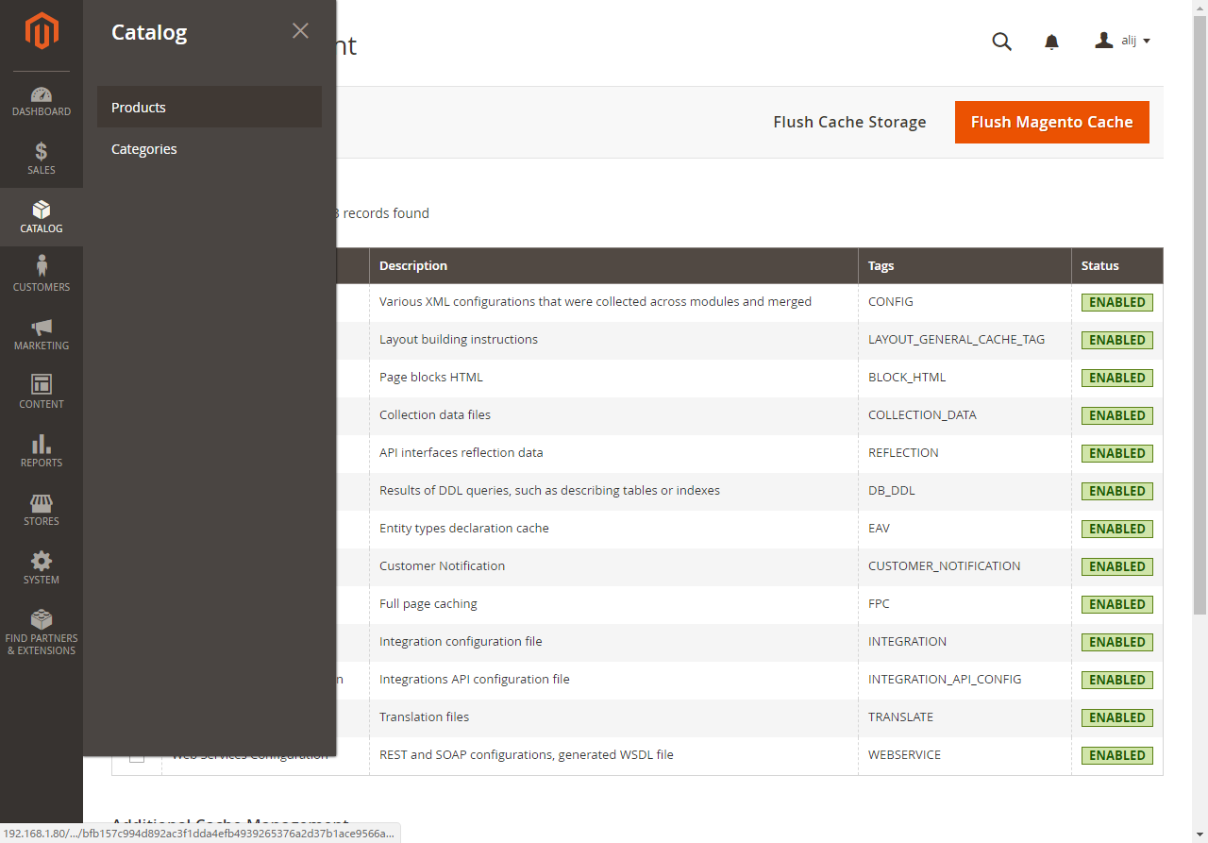The height and width of the screenshot is (843, 1208).
Task: Click the 'Translation files' description
Action: point(425,717)
